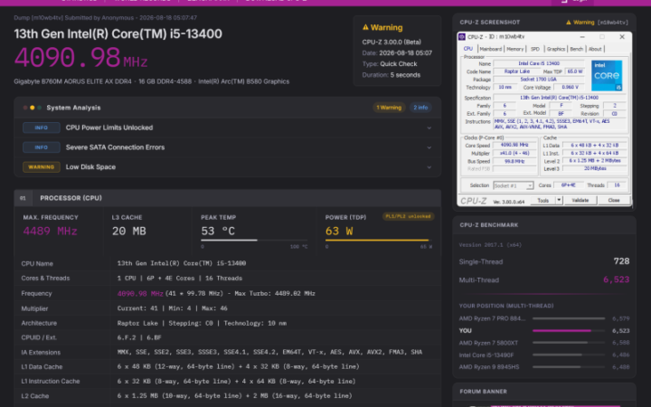
Task: Click the CPU-Z app icon in screenshot title bar
Action: [x=462, y=37]
